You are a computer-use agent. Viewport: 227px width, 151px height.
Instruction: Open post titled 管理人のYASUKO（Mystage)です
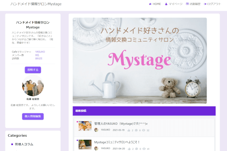[121, 124]
